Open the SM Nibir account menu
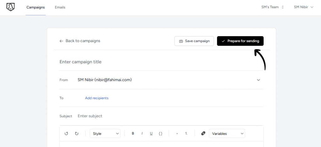Viewport: 321px width, 147px height. (x=303, y=7)
